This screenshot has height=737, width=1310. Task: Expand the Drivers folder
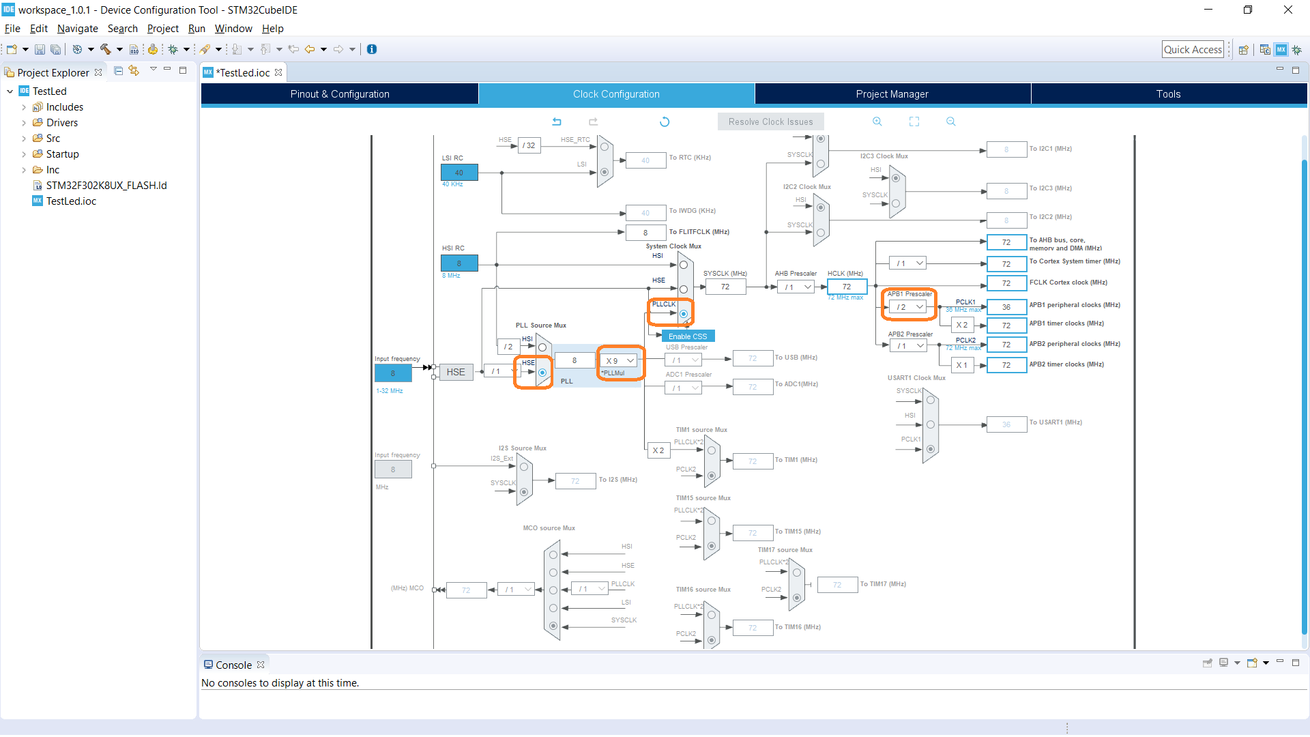(24, 123)
